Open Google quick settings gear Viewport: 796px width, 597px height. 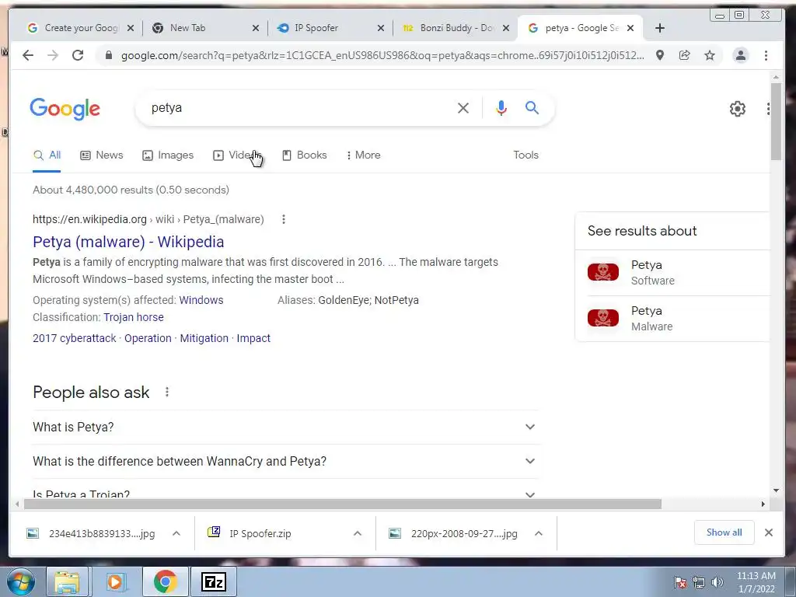738,109
